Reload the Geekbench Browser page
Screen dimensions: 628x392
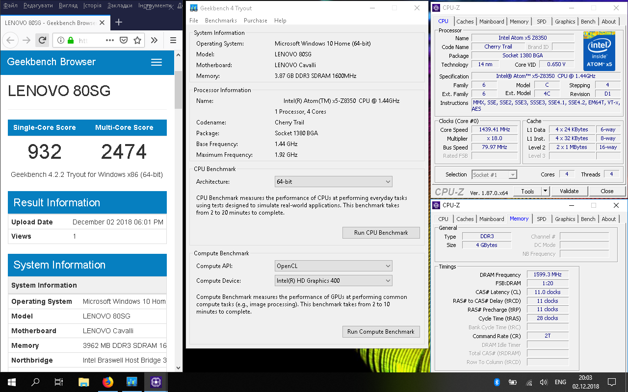point(42,40)
